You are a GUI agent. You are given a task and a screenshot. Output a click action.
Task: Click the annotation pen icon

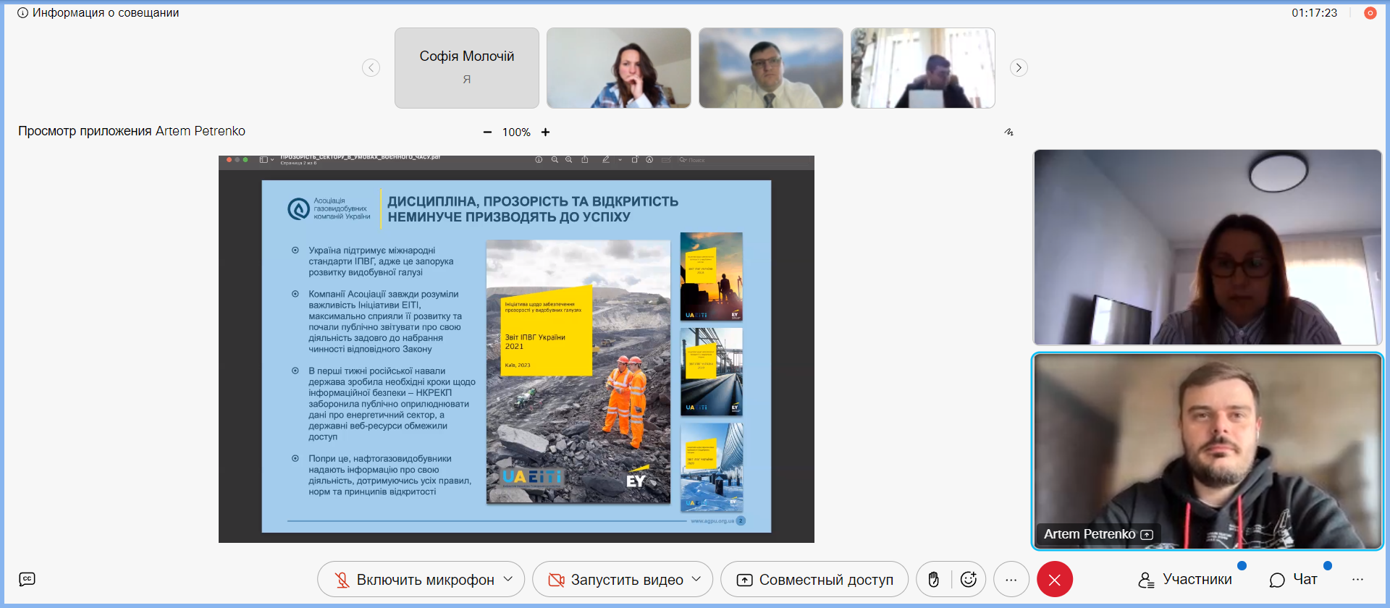[1008, 132]
